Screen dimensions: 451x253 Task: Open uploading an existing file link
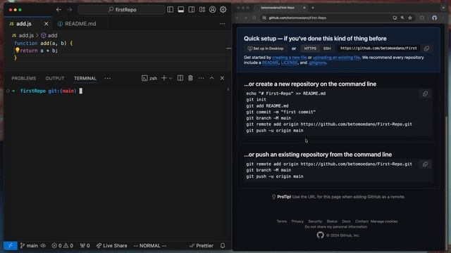[336, 58]
